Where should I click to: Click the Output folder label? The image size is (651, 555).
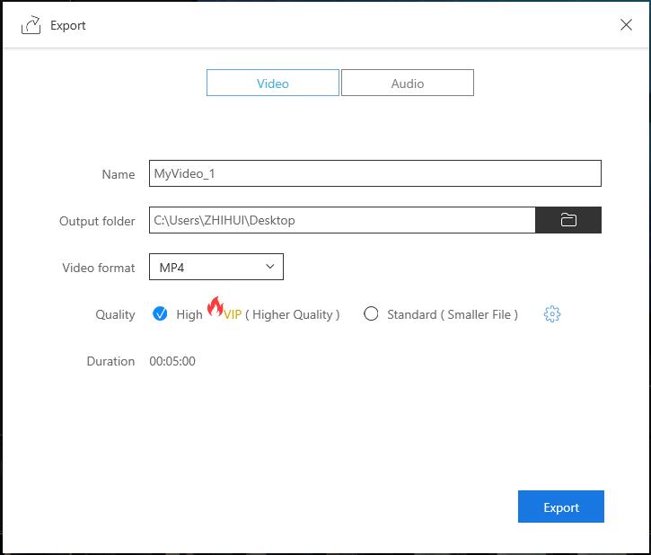point(97,221)
